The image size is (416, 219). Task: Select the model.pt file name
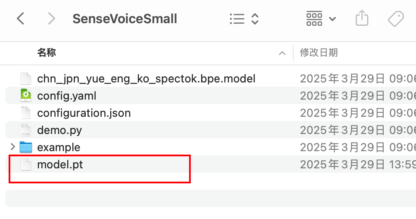click(60, 164)
